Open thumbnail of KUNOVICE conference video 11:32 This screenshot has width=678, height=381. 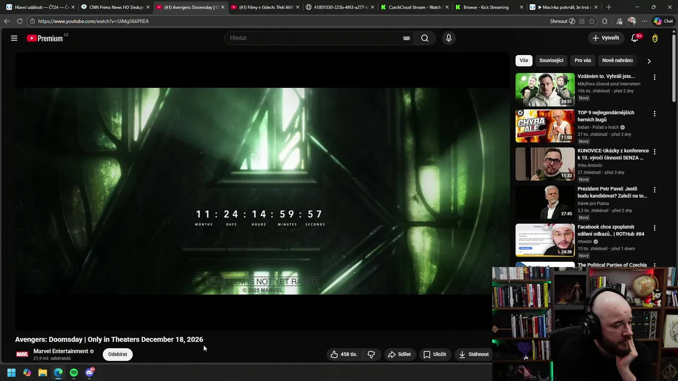click(x=545, y=164)
